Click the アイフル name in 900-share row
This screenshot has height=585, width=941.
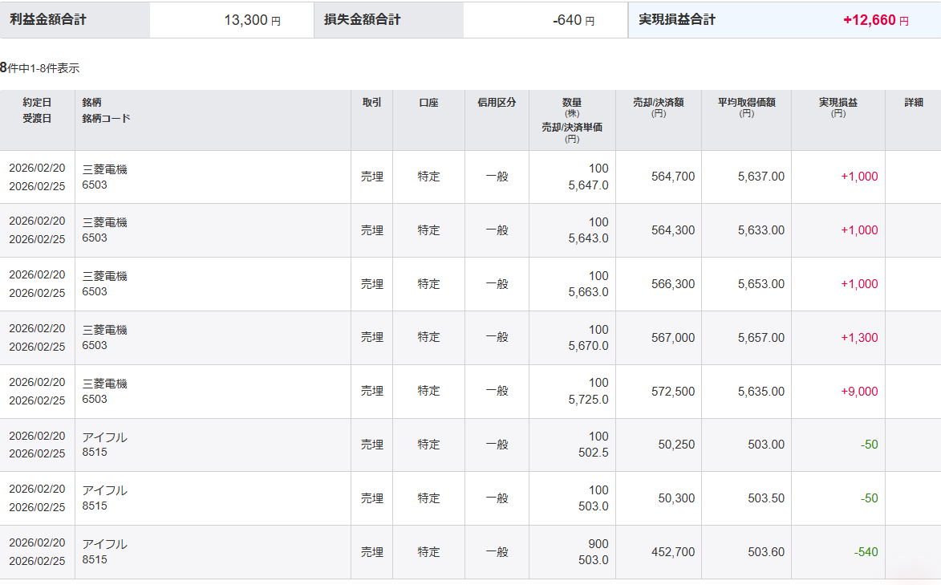click(105, 544)
